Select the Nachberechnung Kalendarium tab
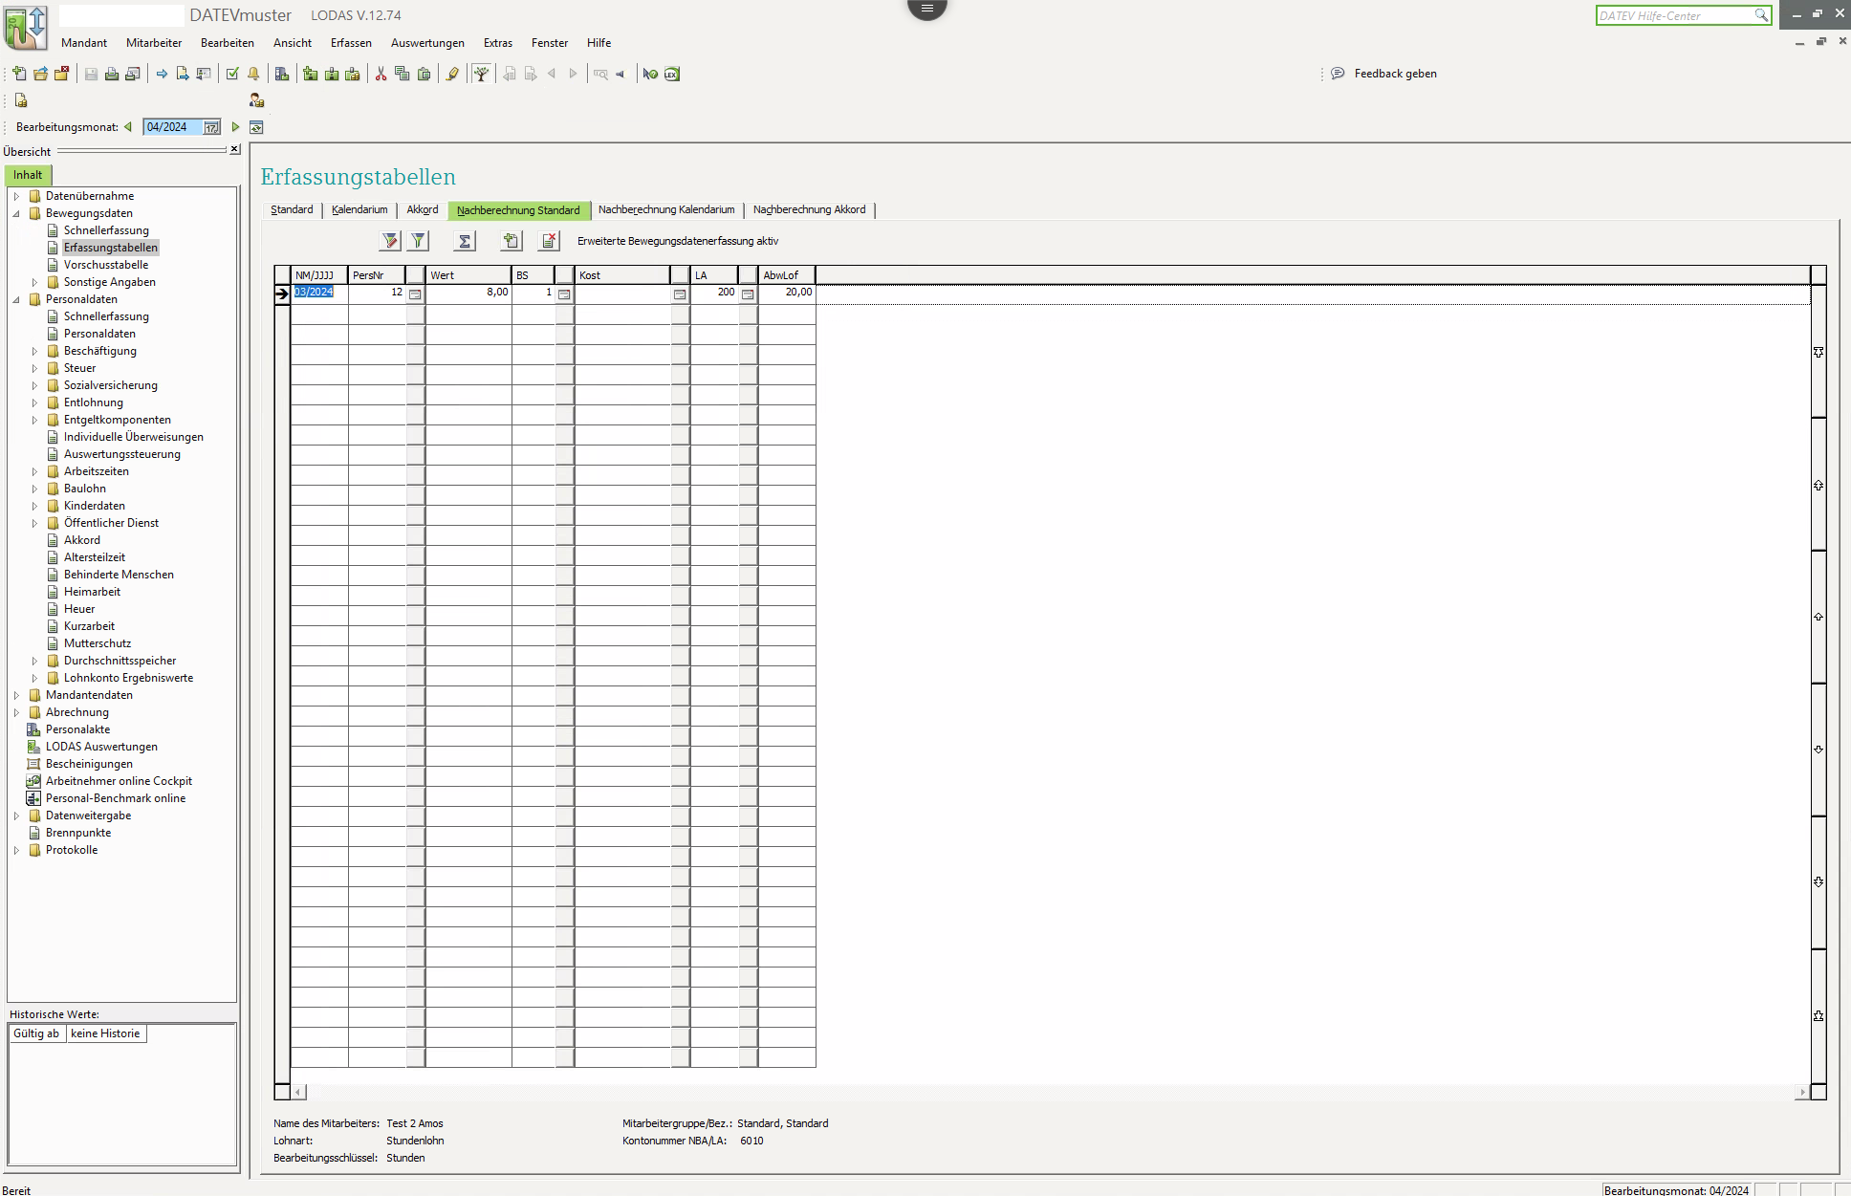1851x1196 pixels. [666, 209]
